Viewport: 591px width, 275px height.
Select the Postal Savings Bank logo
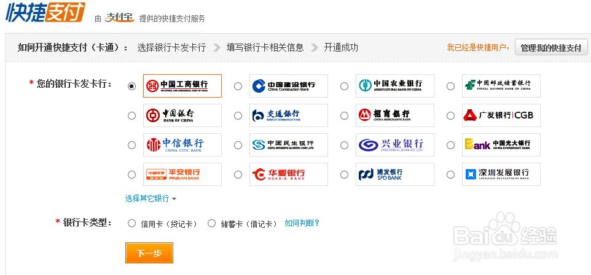click(501, 86)
